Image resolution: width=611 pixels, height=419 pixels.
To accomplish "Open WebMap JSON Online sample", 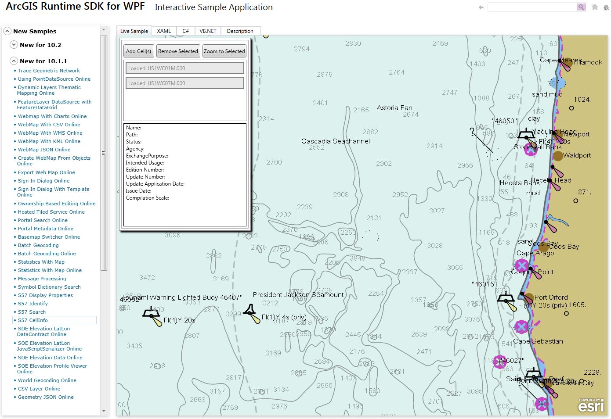I will [44, 150].
